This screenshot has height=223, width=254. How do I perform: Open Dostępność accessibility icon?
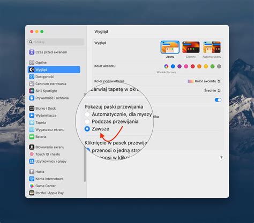pos(32,76)
